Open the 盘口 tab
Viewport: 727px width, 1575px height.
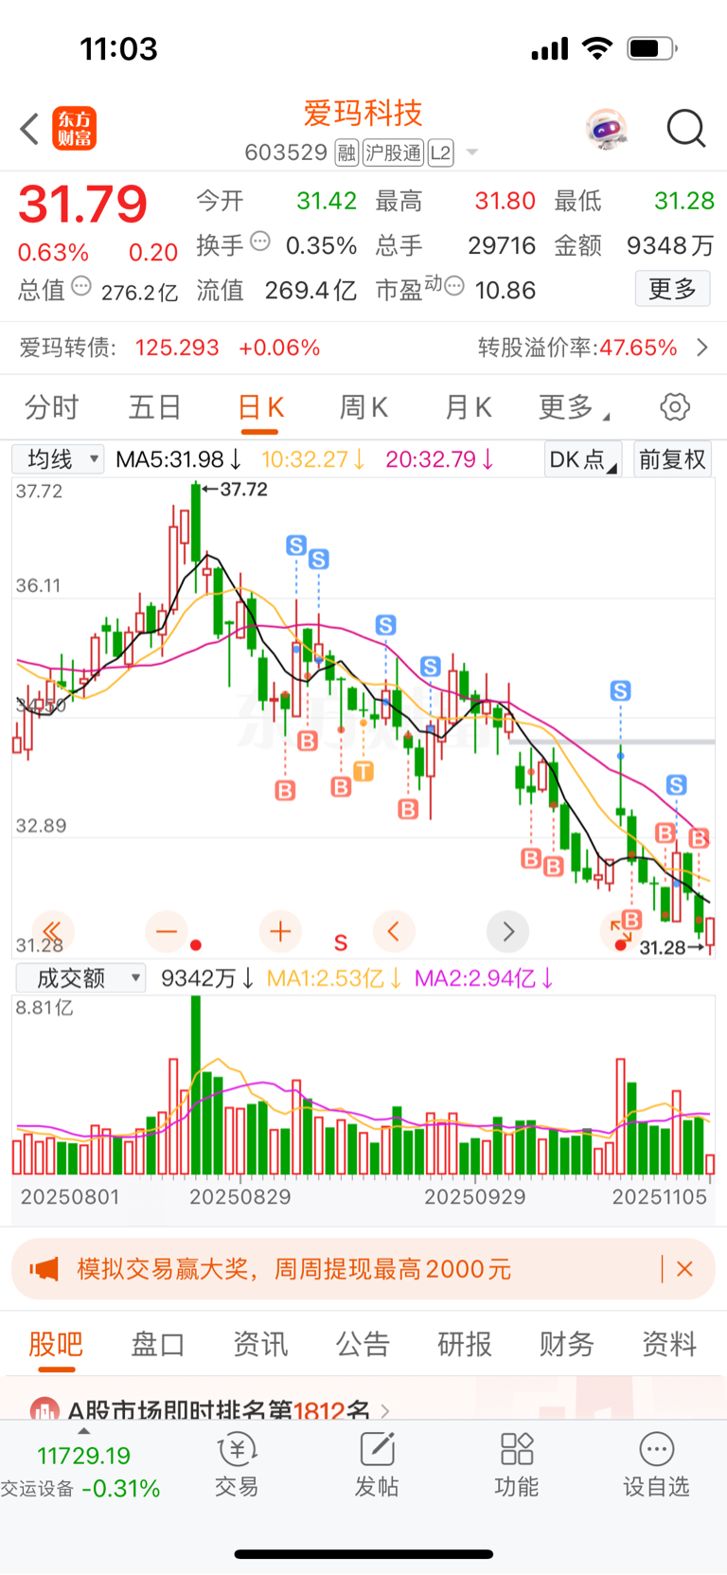[158, 1344]
